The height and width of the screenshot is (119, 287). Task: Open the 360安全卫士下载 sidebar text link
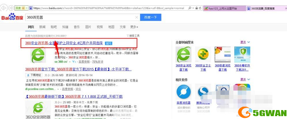[203, 68]
